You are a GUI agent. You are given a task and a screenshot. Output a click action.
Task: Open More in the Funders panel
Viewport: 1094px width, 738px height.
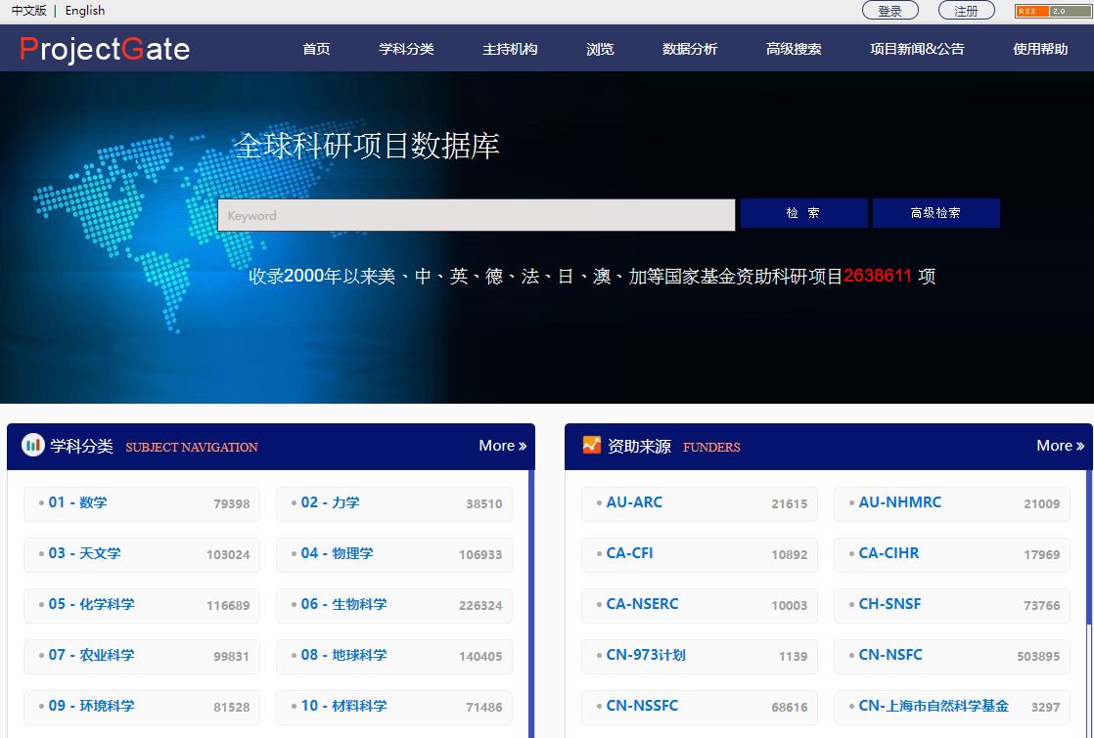click(x=1060, y=446)
